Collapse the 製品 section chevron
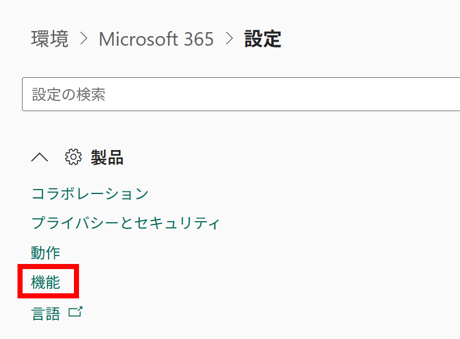460x339 pixels. coord(40,157)
